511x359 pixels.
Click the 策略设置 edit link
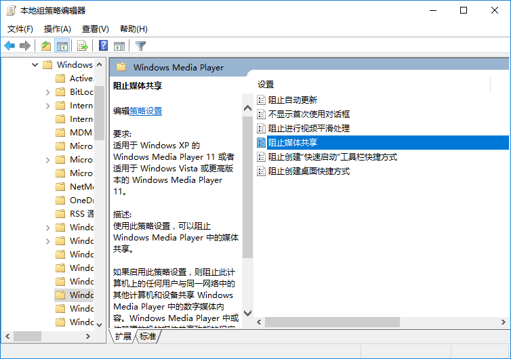pos(146,111)
